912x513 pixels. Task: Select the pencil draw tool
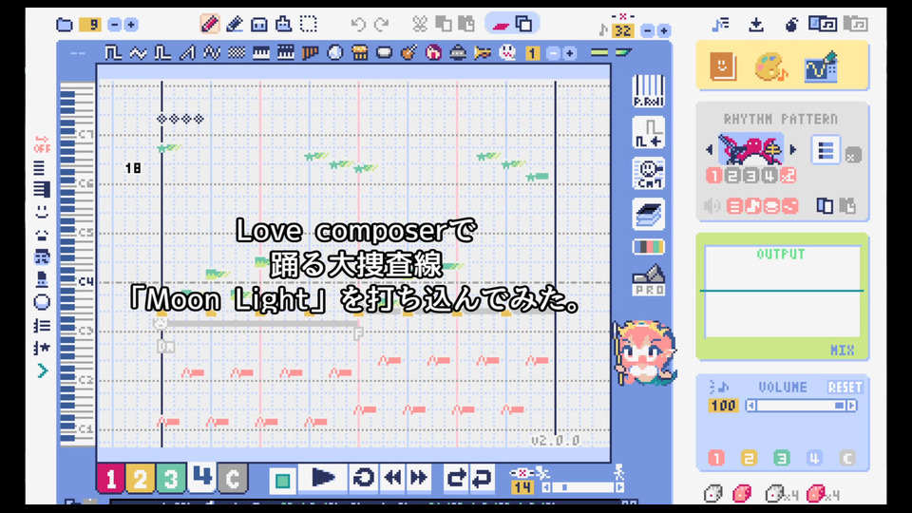pos(209,24)
